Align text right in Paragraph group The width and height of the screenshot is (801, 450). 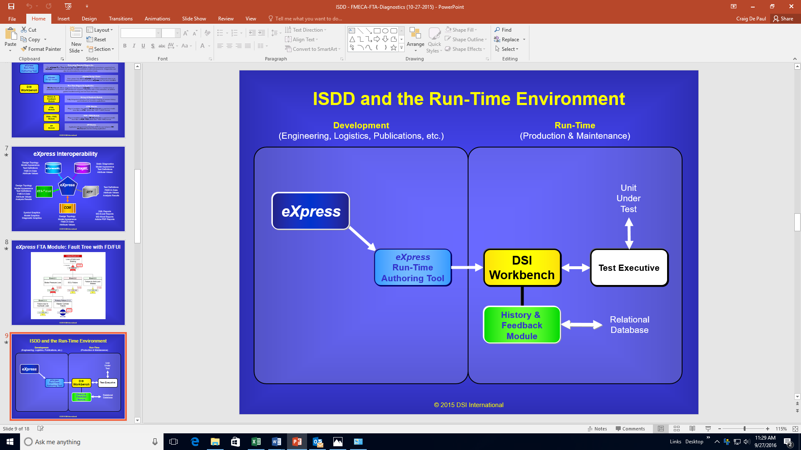pyautogui.click(x=239, y=46)
